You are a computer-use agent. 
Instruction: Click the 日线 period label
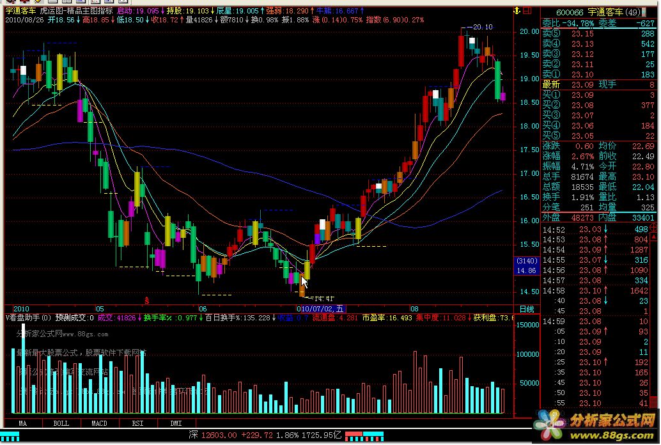(x=527, y=309)
